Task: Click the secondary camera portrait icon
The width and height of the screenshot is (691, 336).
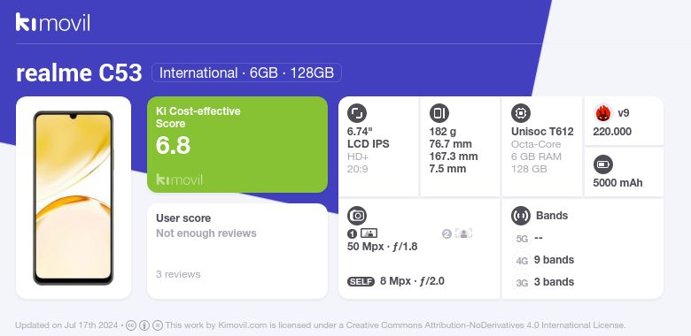Action: (463, 233)
